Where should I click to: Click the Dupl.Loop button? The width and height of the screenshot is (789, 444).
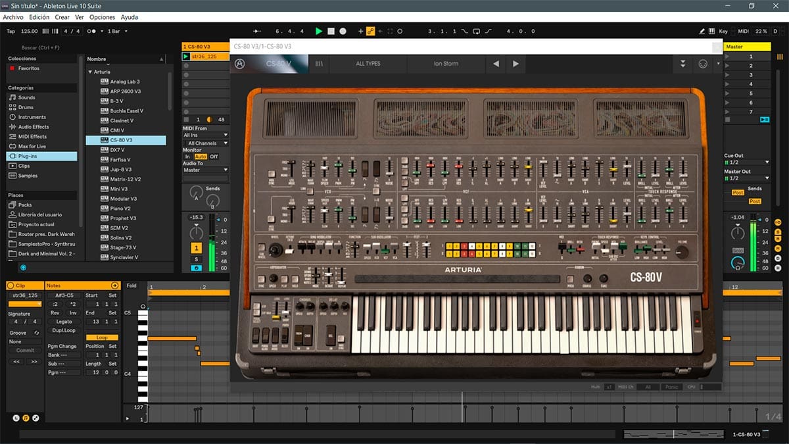pos(64,330)
